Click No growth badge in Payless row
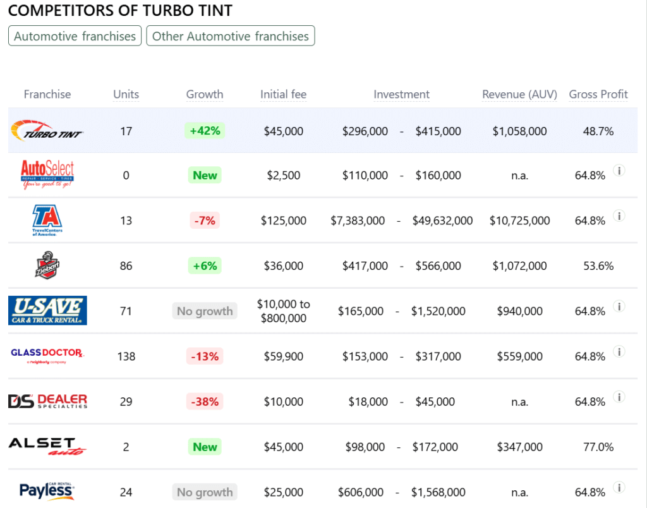 pyautogui.click(x=205, y=492)
